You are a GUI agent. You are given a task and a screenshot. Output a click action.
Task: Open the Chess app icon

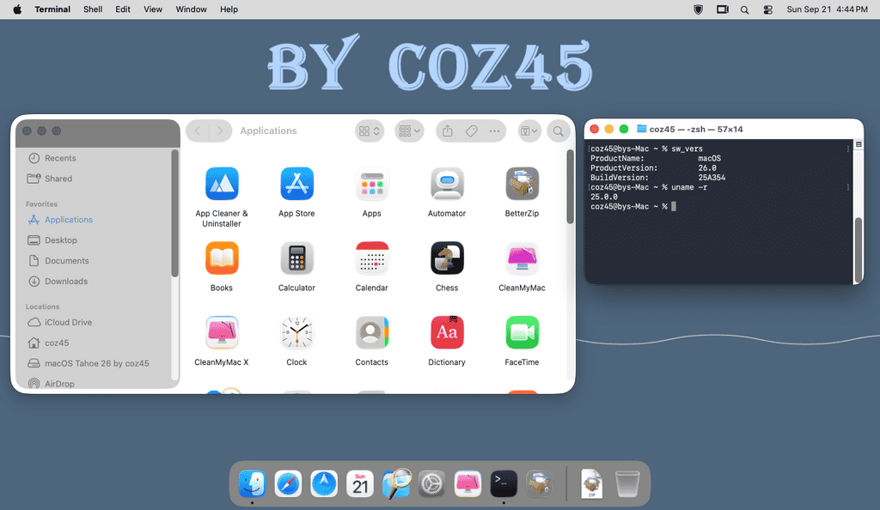tap(447, 258)
